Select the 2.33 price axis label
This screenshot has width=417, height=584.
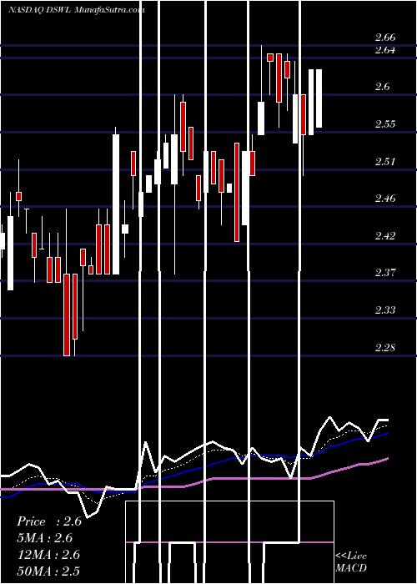click(385, 310)
